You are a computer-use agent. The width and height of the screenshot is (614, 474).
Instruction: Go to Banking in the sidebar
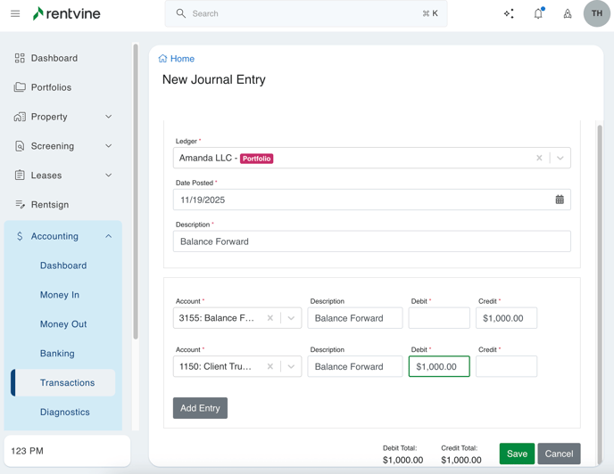click(x=57, y=354)
